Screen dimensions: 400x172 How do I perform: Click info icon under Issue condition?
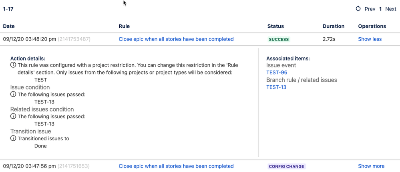click(13, 95)
